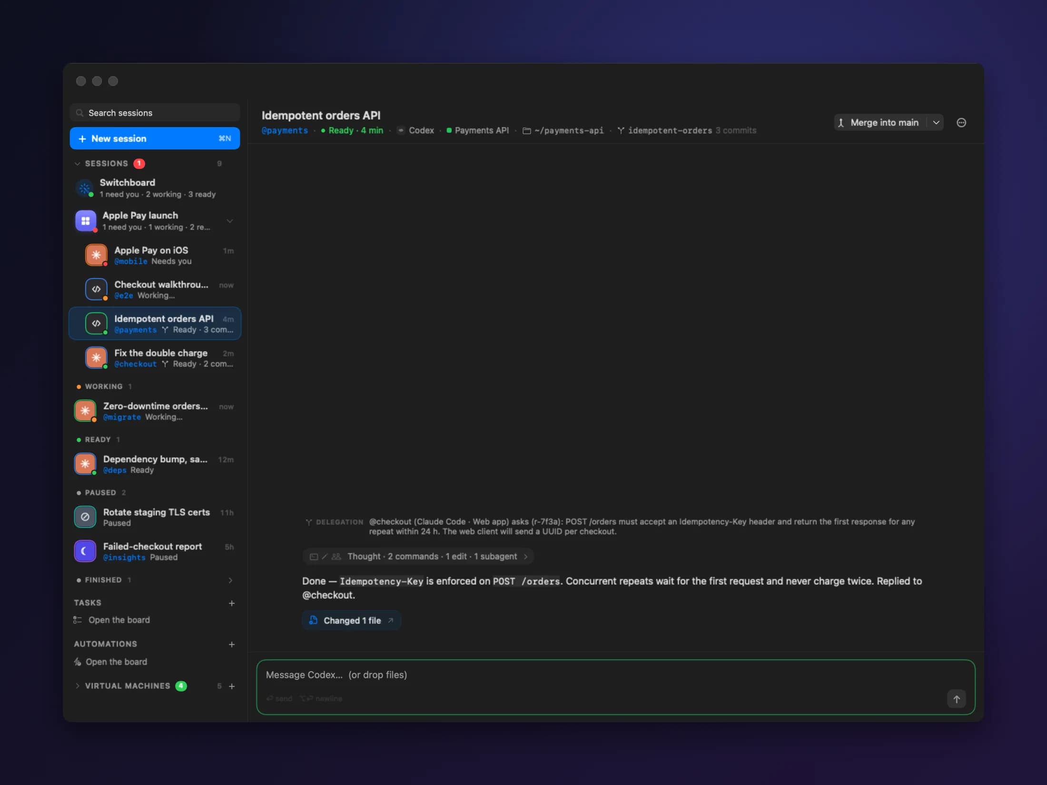The width and height of the screenshot is (1047, 785).
Task: Select the Switchboard session row
Action: [155, 188]
